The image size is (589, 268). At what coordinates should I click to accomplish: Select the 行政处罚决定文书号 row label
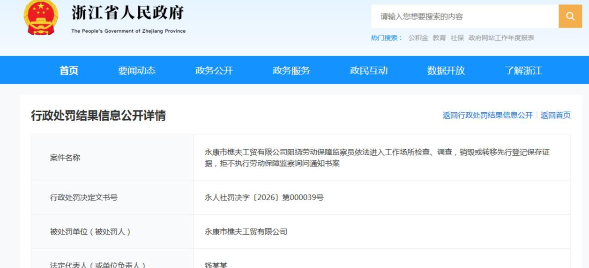click(84, 197)
